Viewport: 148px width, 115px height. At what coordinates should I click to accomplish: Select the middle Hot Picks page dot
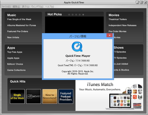pos(76,15)
